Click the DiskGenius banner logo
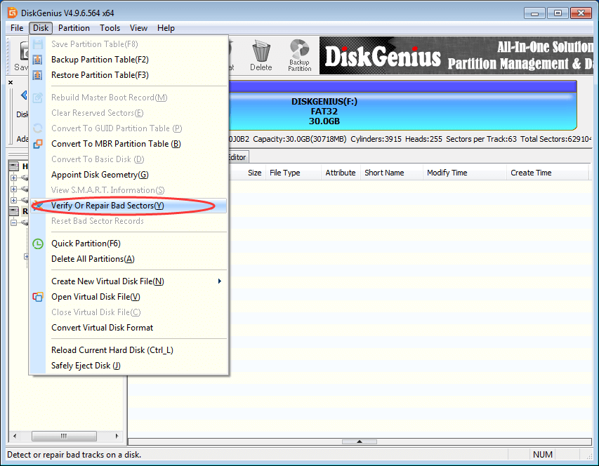The image size is (599, 466). click(383, 56)
